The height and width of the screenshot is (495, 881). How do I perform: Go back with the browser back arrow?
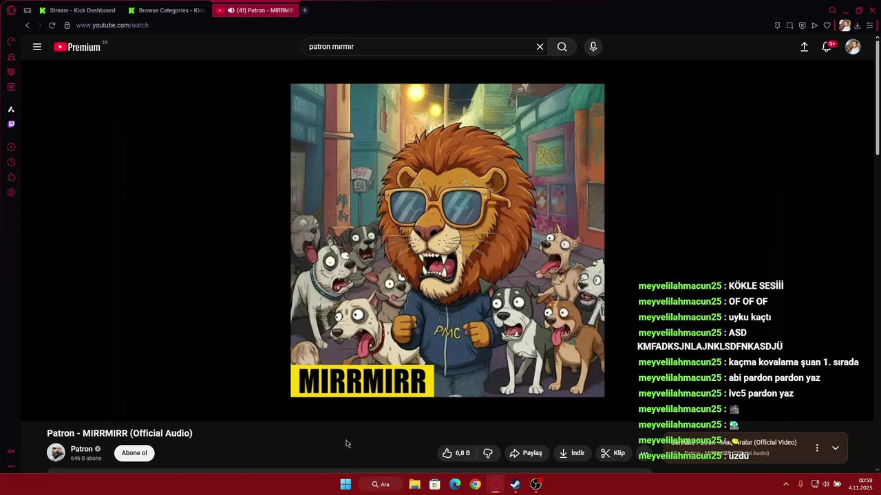pyautogui.click(x=28, y=25)
